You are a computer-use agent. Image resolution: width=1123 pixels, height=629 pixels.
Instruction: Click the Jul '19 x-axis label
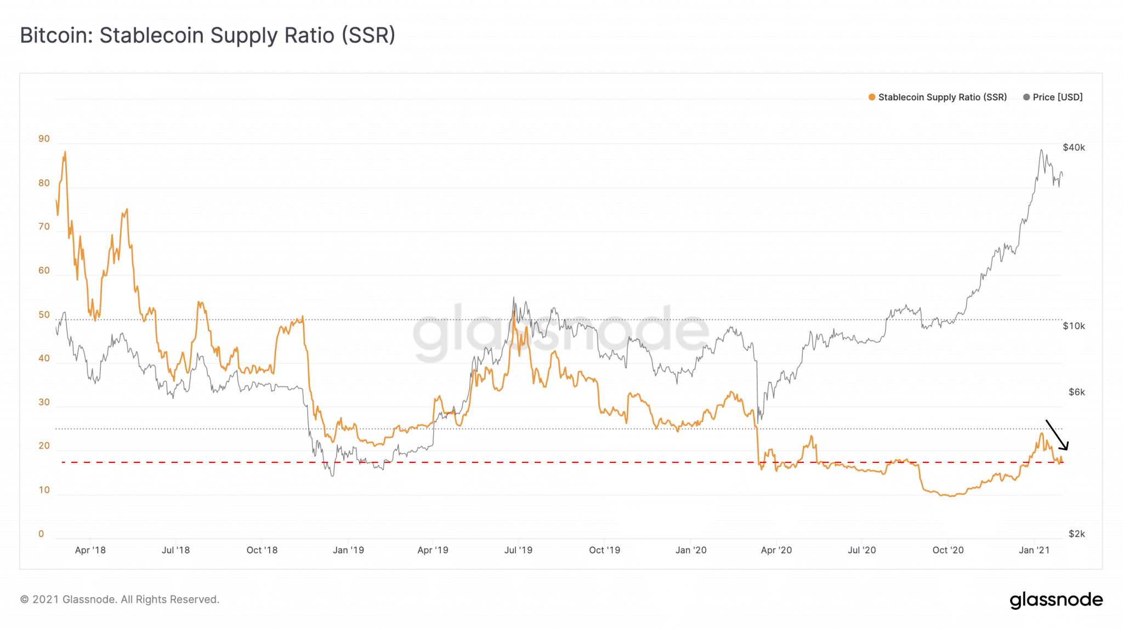[518, 550]
